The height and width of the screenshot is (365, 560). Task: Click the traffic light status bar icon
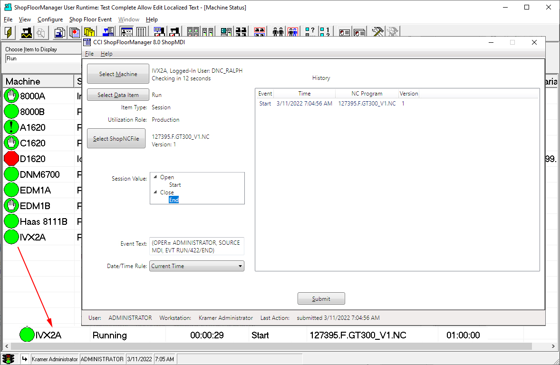pyautogui.click(x=8, y=359)
